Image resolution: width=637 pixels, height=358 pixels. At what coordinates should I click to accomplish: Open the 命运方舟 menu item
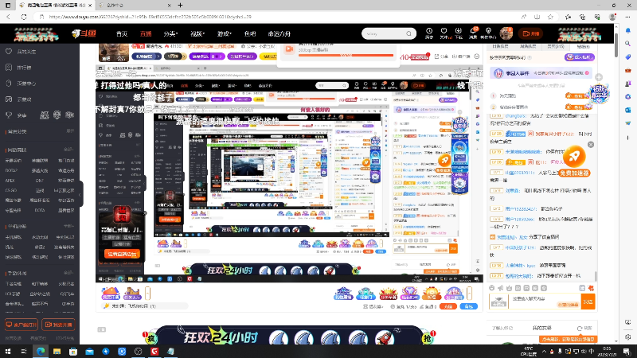[x=279, y=33]
